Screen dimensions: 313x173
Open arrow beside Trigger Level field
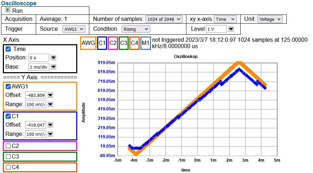(x=231, y=29)
